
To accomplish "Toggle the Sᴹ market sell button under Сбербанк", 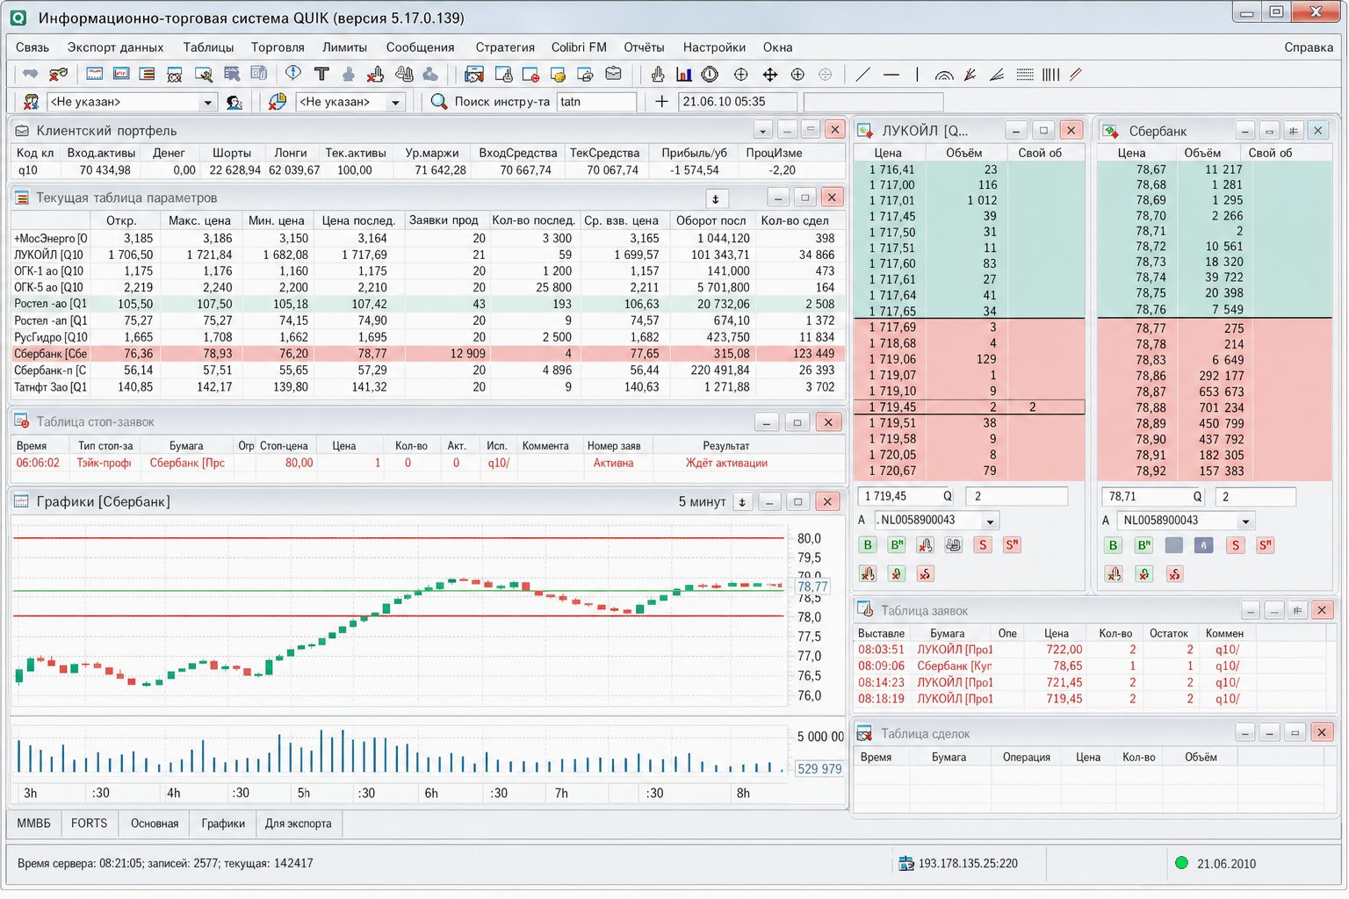I will click(1266, 545).
